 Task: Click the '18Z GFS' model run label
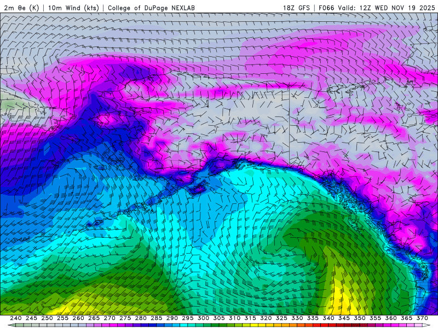(296, 8)
